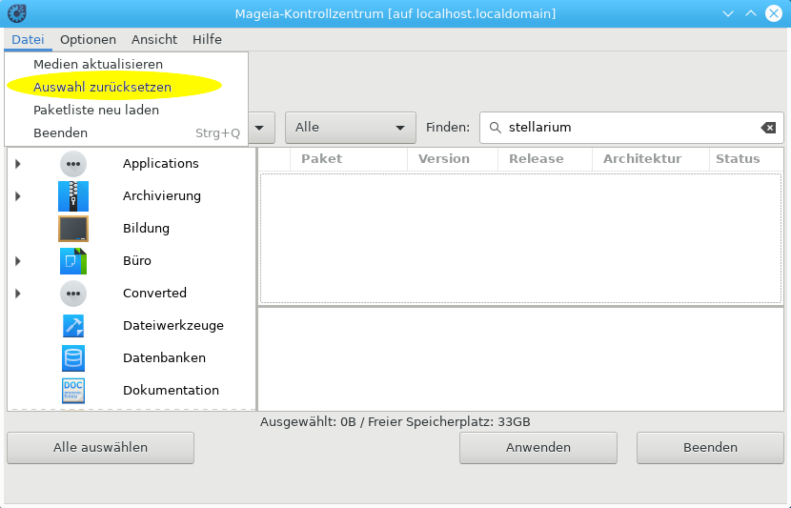Choose Medien aktualisieren from menu
This screenshot has height=508, width=791.
click(x=126, y=64)
